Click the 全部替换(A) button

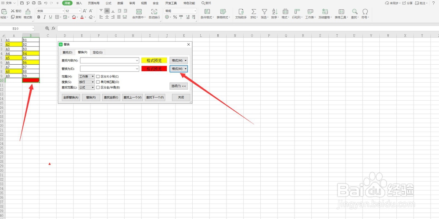(x=71, y=97)
